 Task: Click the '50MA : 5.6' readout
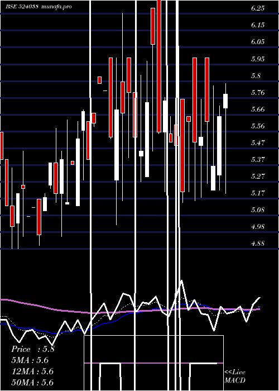(x=32, y=383)
